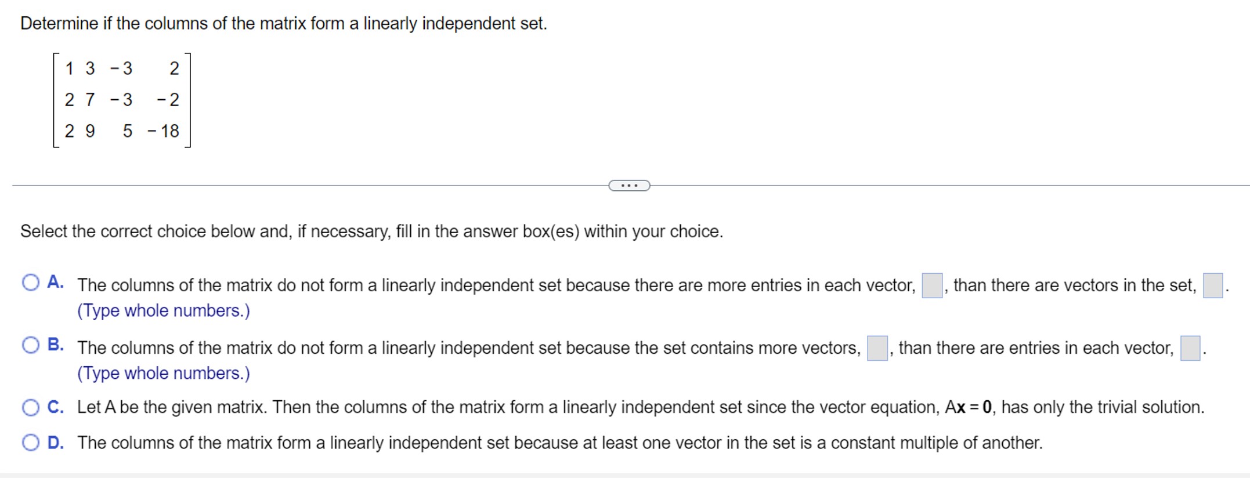The width and height of the screenshot is (1250, 478).
Task: Select radio button for choice A
Action: coord(30,281)
